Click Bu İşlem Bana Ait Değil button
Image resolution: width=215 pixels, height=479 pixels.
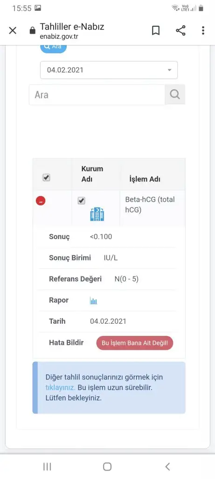[135, 343]
